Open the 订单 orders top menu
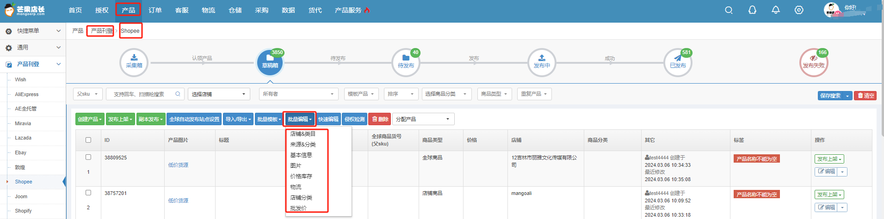Screen dimensions: 884x219 click(x=155, y=10)
